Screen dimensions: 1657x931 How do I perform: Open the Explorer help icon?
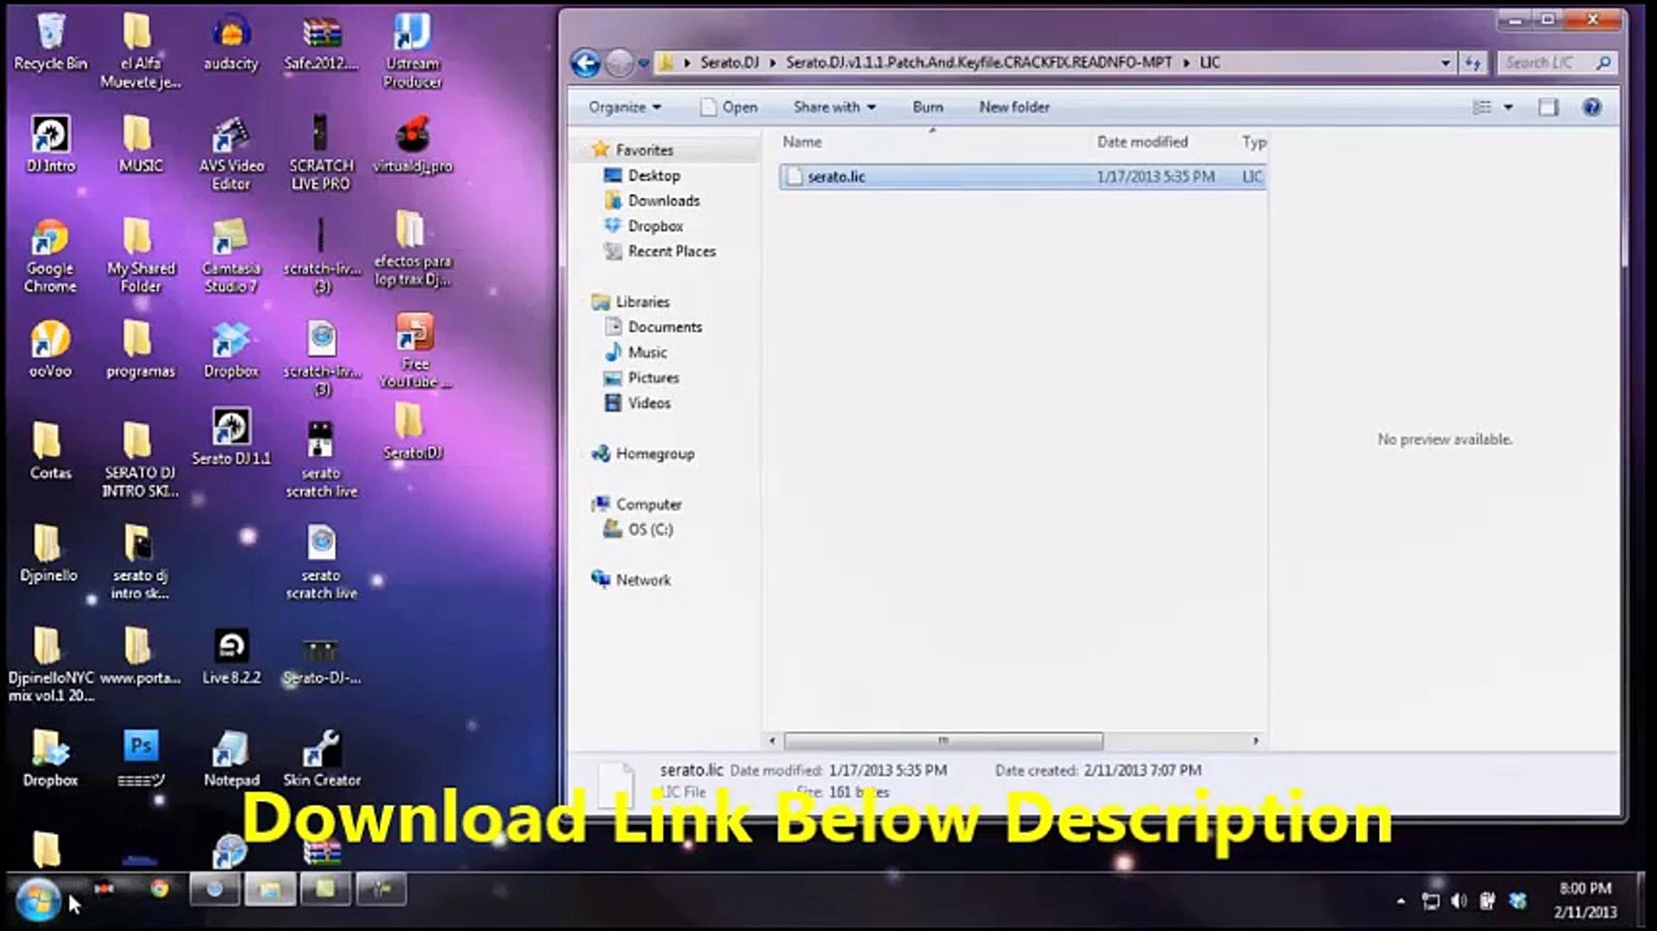pos(1591,107)
